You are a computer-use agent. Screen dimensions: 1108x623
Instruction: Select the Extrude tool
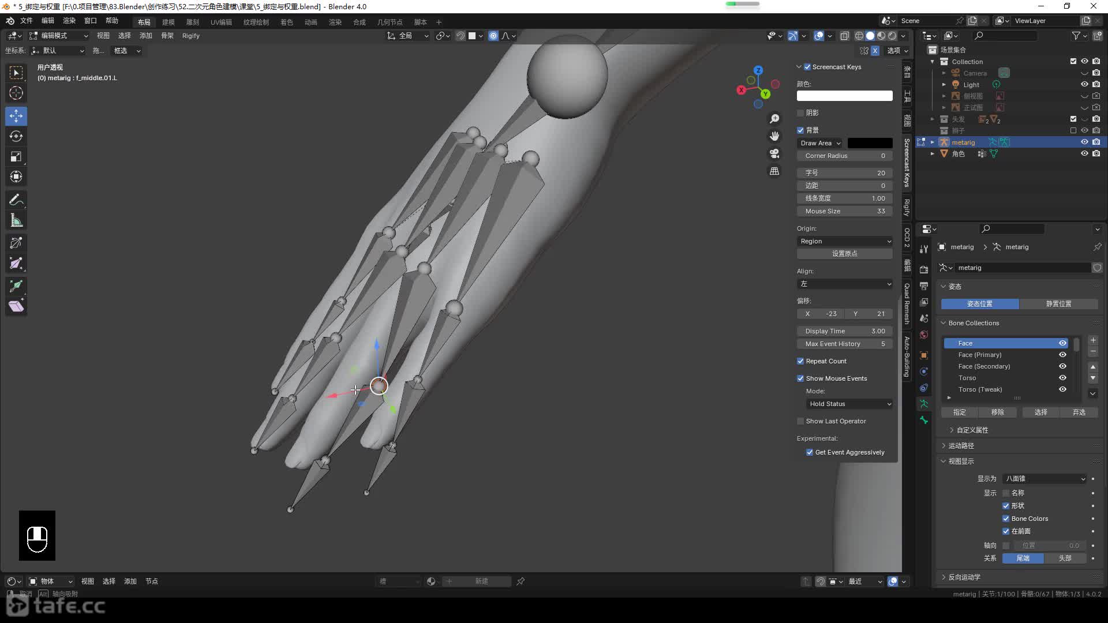(16, 286)
